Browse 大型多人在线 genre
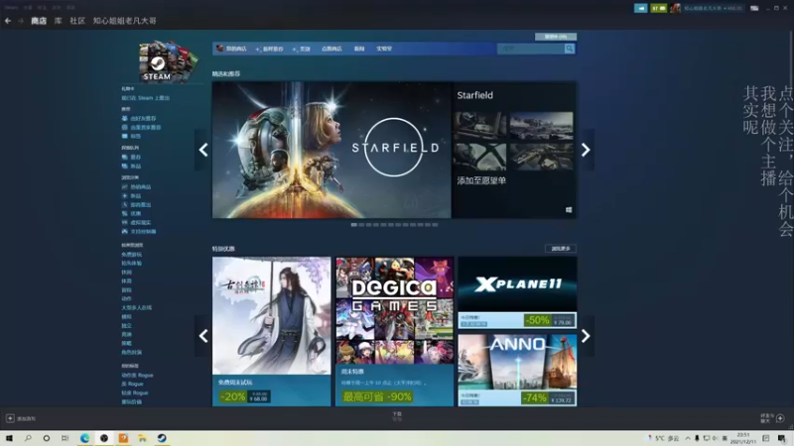The image size is (794, 446). click(136, 307)
